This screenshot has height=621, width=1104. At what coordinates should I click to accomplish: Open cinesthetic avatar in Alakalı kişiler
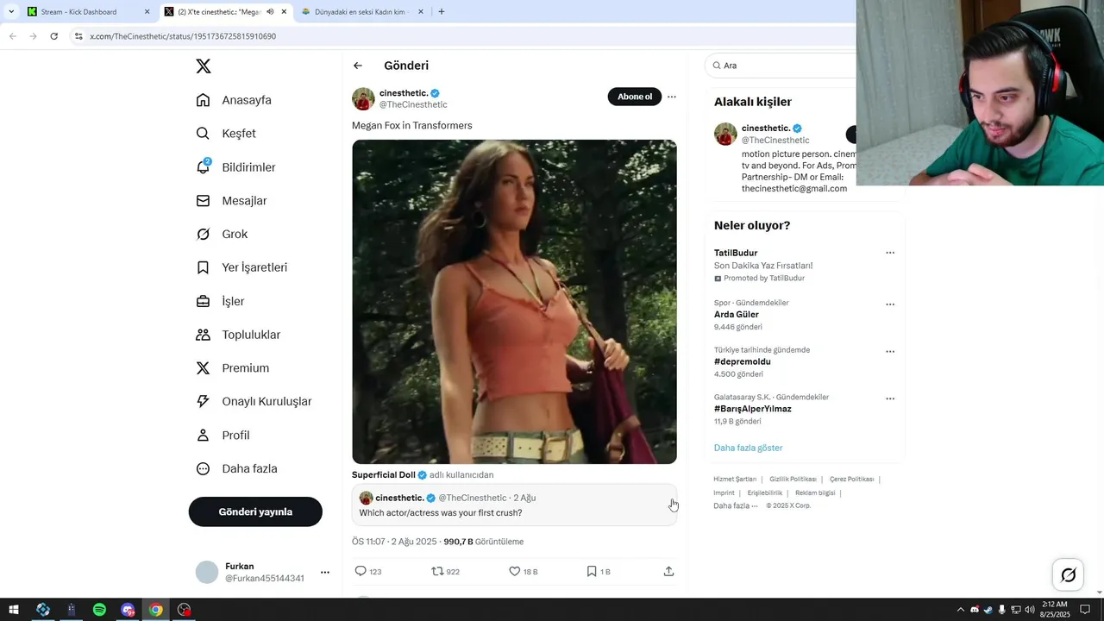(x=725, y=134)
